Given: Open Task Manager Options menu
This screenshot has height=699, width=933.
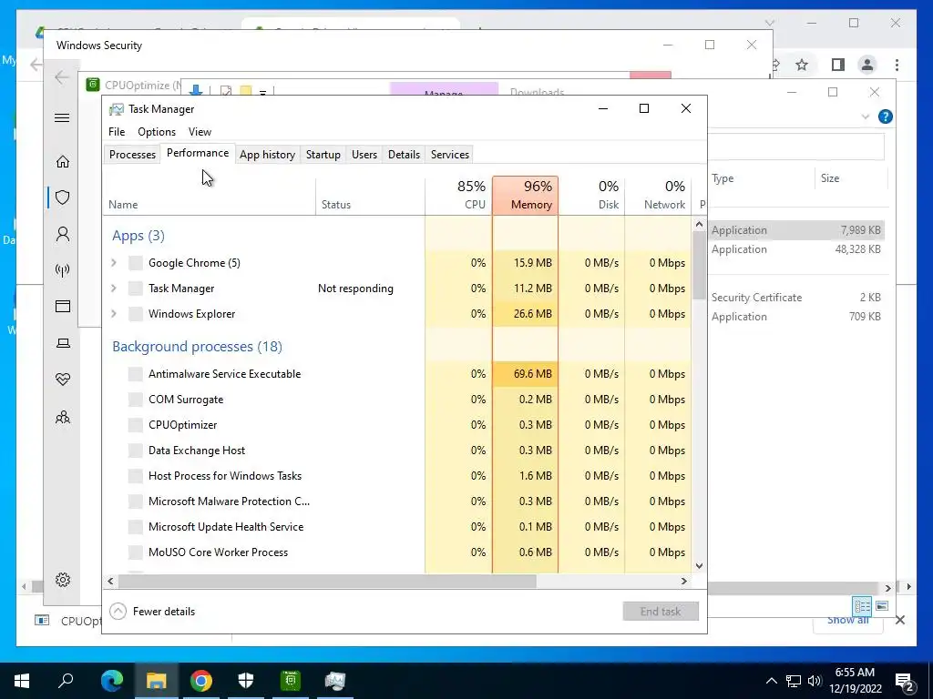Looking at the screenshot, I should tap(157, 132).
